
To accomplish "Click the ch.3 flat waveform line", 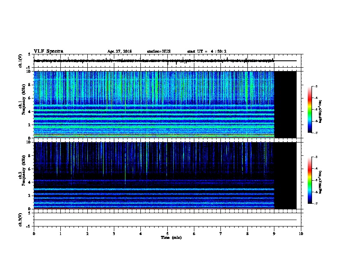I will point(165,220).
